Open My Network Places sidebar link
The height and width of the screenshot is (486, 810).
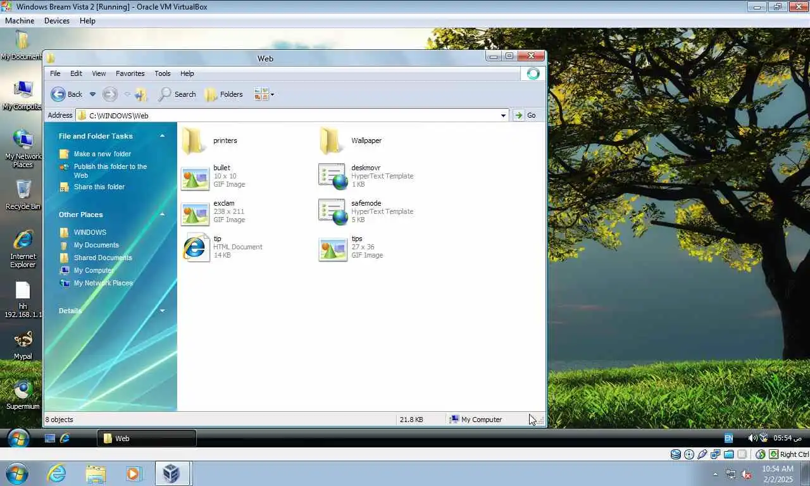pos(96,283)
